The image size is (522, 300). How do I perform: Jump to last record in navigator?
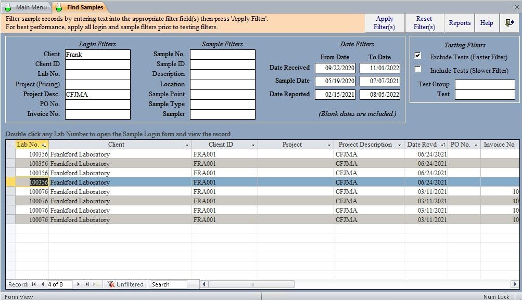click(87, 284)
